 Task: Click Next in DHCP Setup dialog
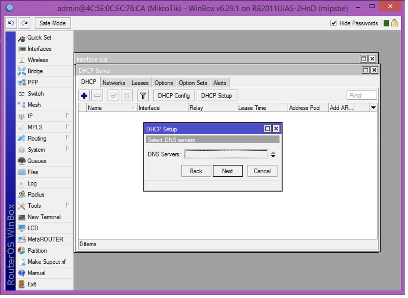(x=228, y=171)
